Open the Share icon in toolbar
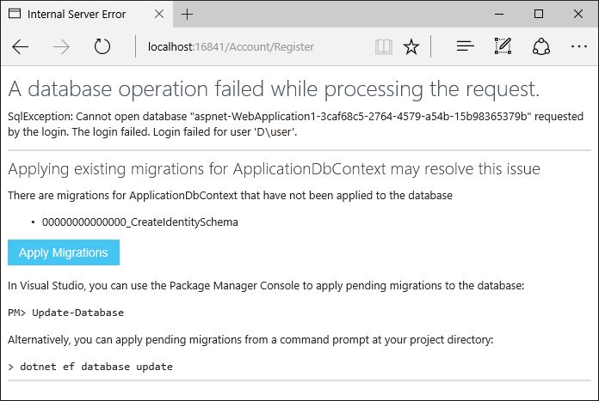This screenshot has width=599, height=401. pyautogui.click(x=541, y=46)
